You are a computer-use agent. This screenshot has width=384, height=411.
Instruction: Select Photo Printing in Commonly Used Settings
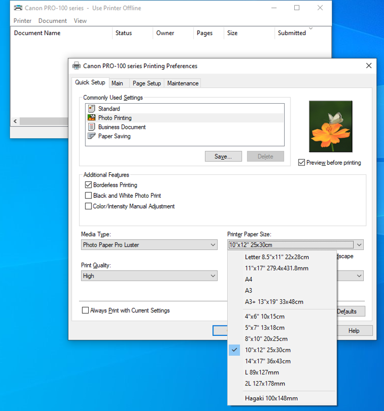185,118
